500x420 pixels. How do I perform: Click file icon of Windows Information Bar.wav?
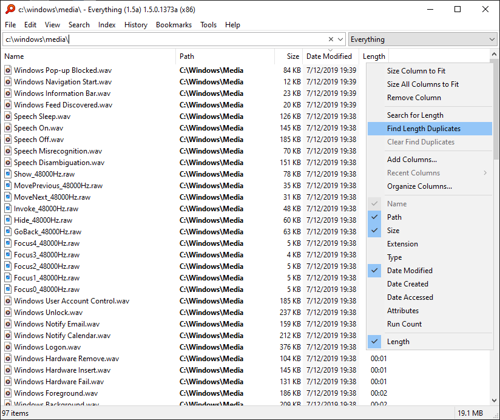[x=8, y=93]
